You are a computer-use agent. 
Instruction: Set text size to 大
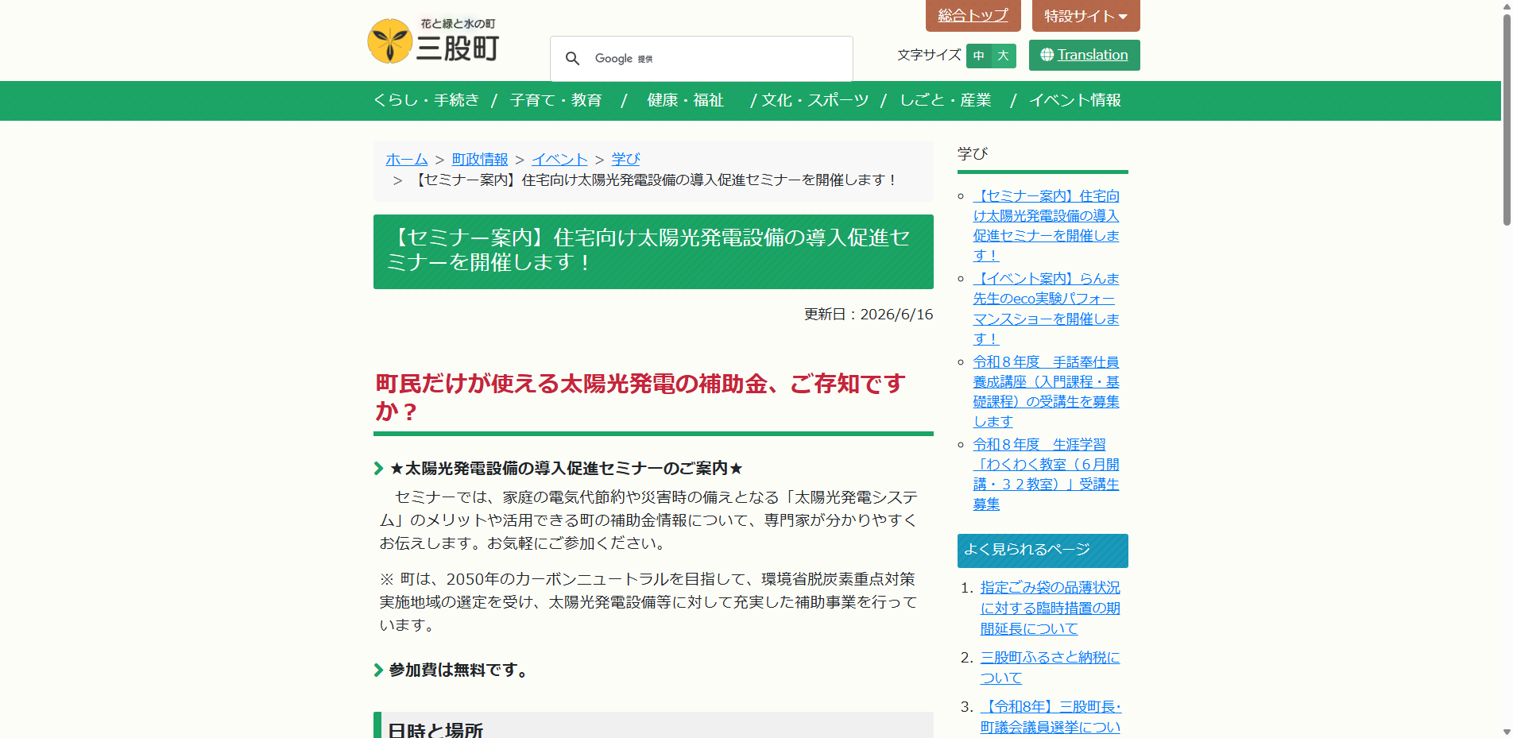click(x=1004, y=56)
